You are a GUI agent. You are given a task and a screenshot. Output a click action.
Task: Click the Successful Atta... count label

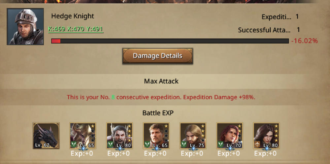[x=264, y=30]
